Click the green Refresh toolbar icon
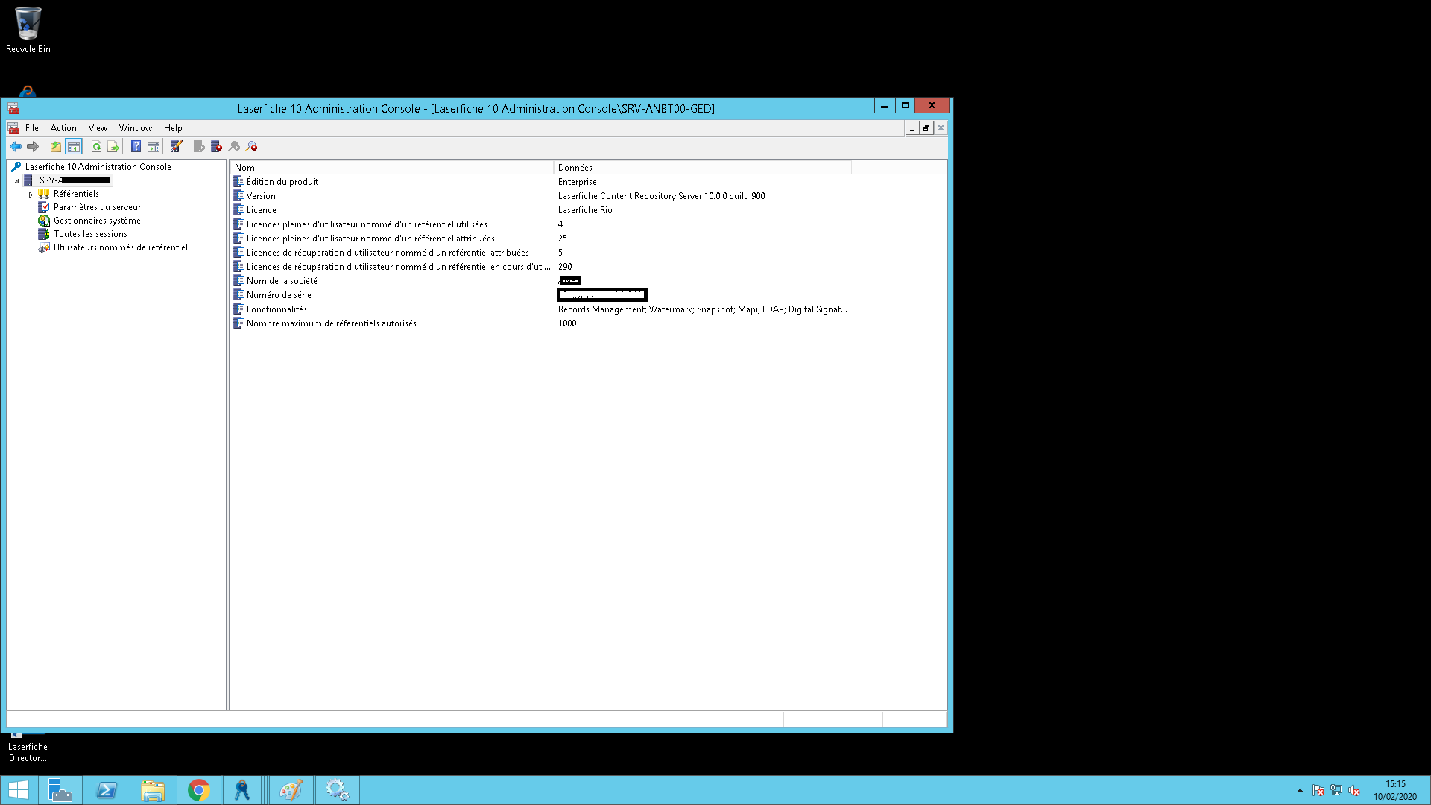Viewport: 1431px width, 805px height. click(96, 147)
